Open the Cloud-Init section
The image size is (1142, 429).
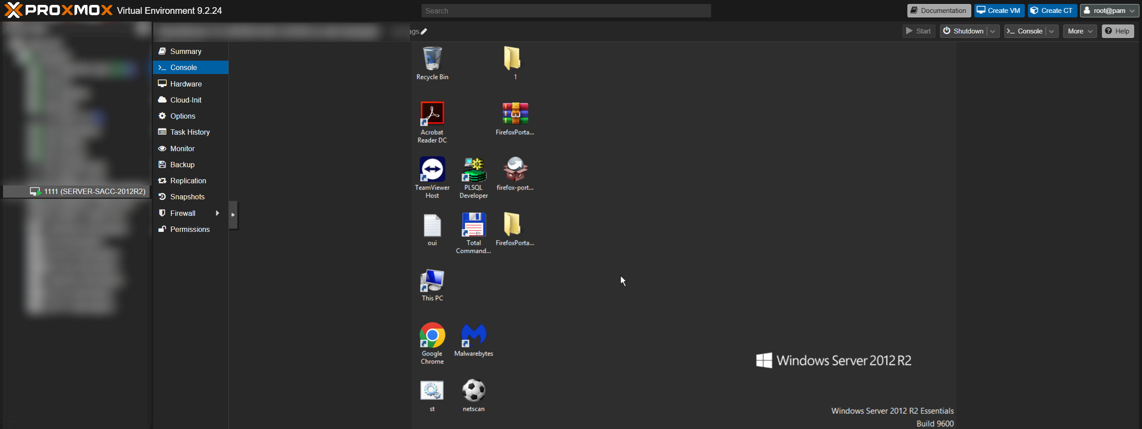tap(190, 100)
